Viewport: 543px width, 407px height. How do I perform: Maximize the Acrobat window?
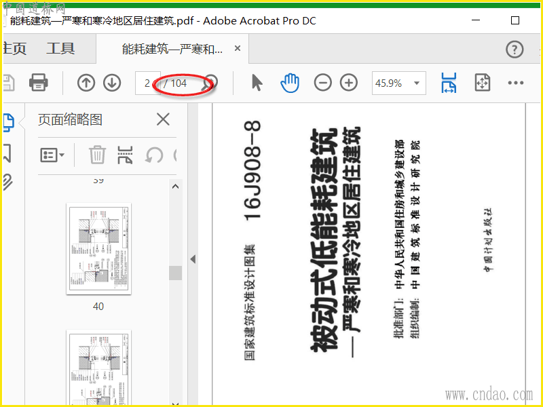(515, 20)
